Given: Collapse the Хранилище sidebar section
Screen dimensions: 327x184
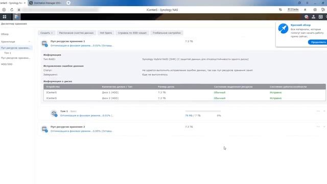Looking at the screenshot, I should coord(29,41).
